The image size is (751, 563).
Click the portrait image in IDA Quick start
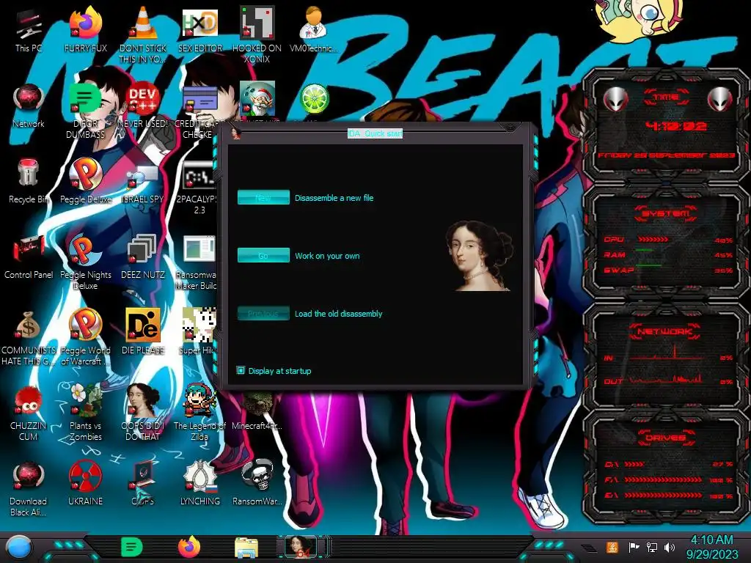tap(479, 256)
